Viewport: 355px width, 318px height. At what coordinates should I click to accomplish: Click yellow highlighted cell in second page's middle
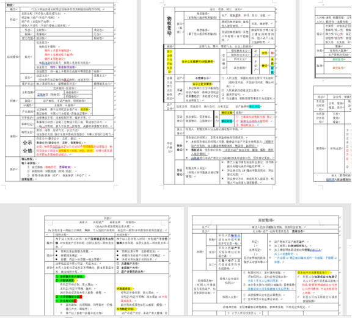(197, 62)
